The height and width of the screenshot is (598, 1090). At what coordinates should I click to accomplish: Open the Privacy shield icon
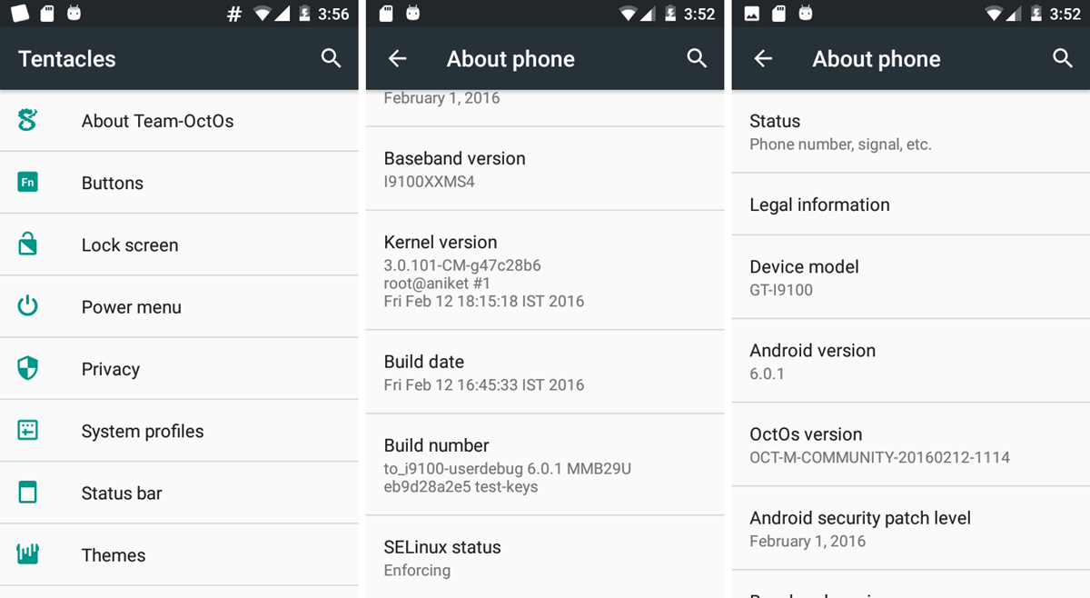pos(28,368)
